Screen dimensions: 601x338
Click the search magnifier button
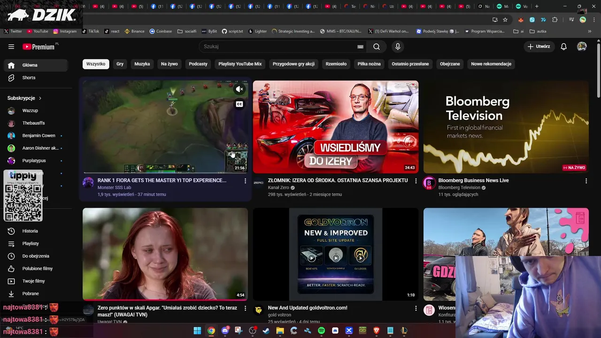377,46
